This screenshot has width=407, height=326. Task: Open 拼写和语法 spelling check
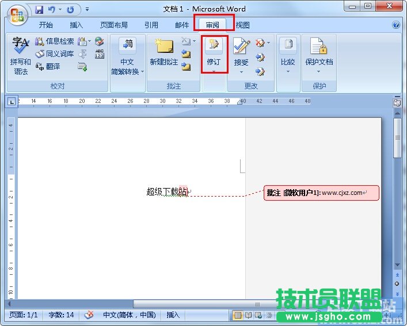21,56
